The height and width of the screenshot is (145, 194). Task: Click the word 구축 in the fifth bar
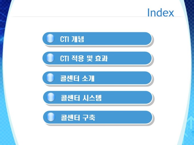click(89, 117)
